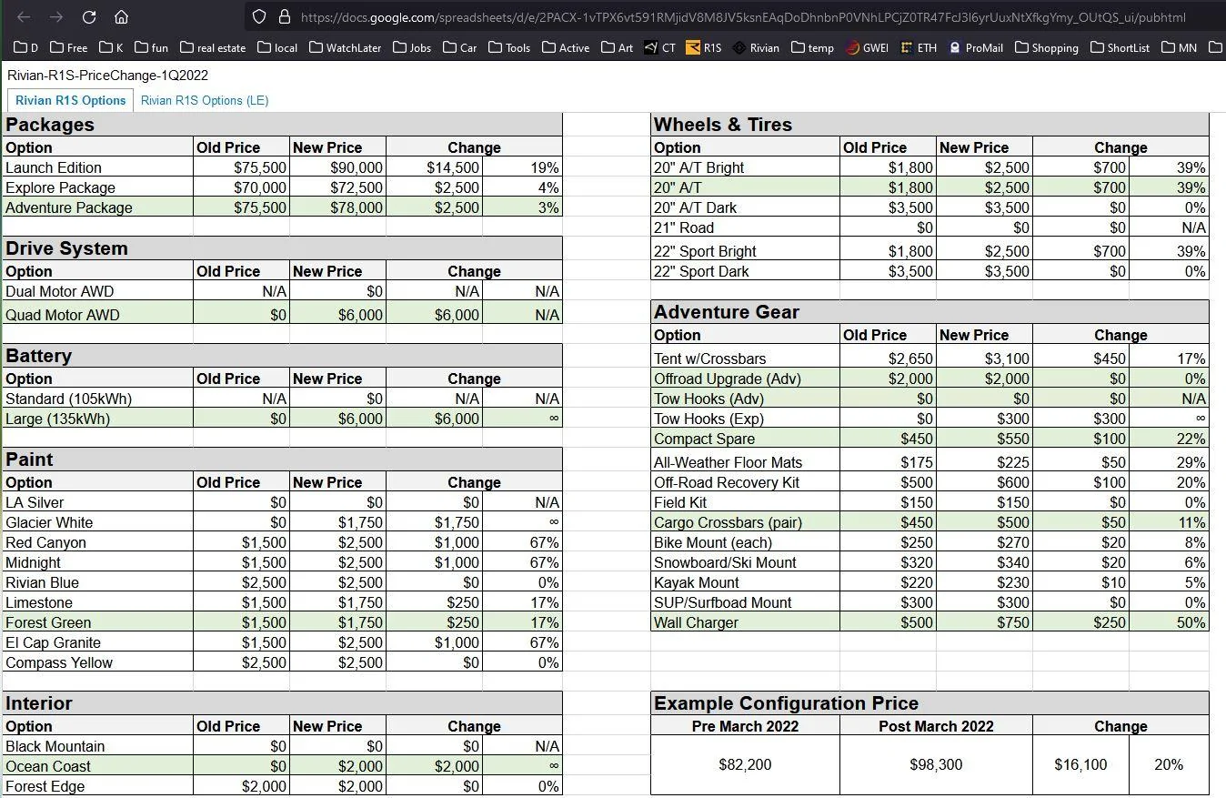The height and width of the screenshot is (798, 1226).
Task: Open the Active bookmark folder
Action: tap(566, 47)
